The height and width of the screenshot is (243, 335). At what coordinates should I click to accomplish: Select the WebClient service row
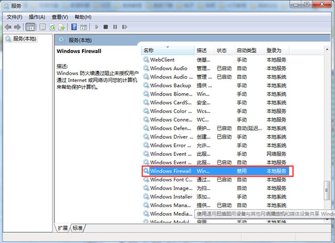pyautogui.click(x=216, y=60)
